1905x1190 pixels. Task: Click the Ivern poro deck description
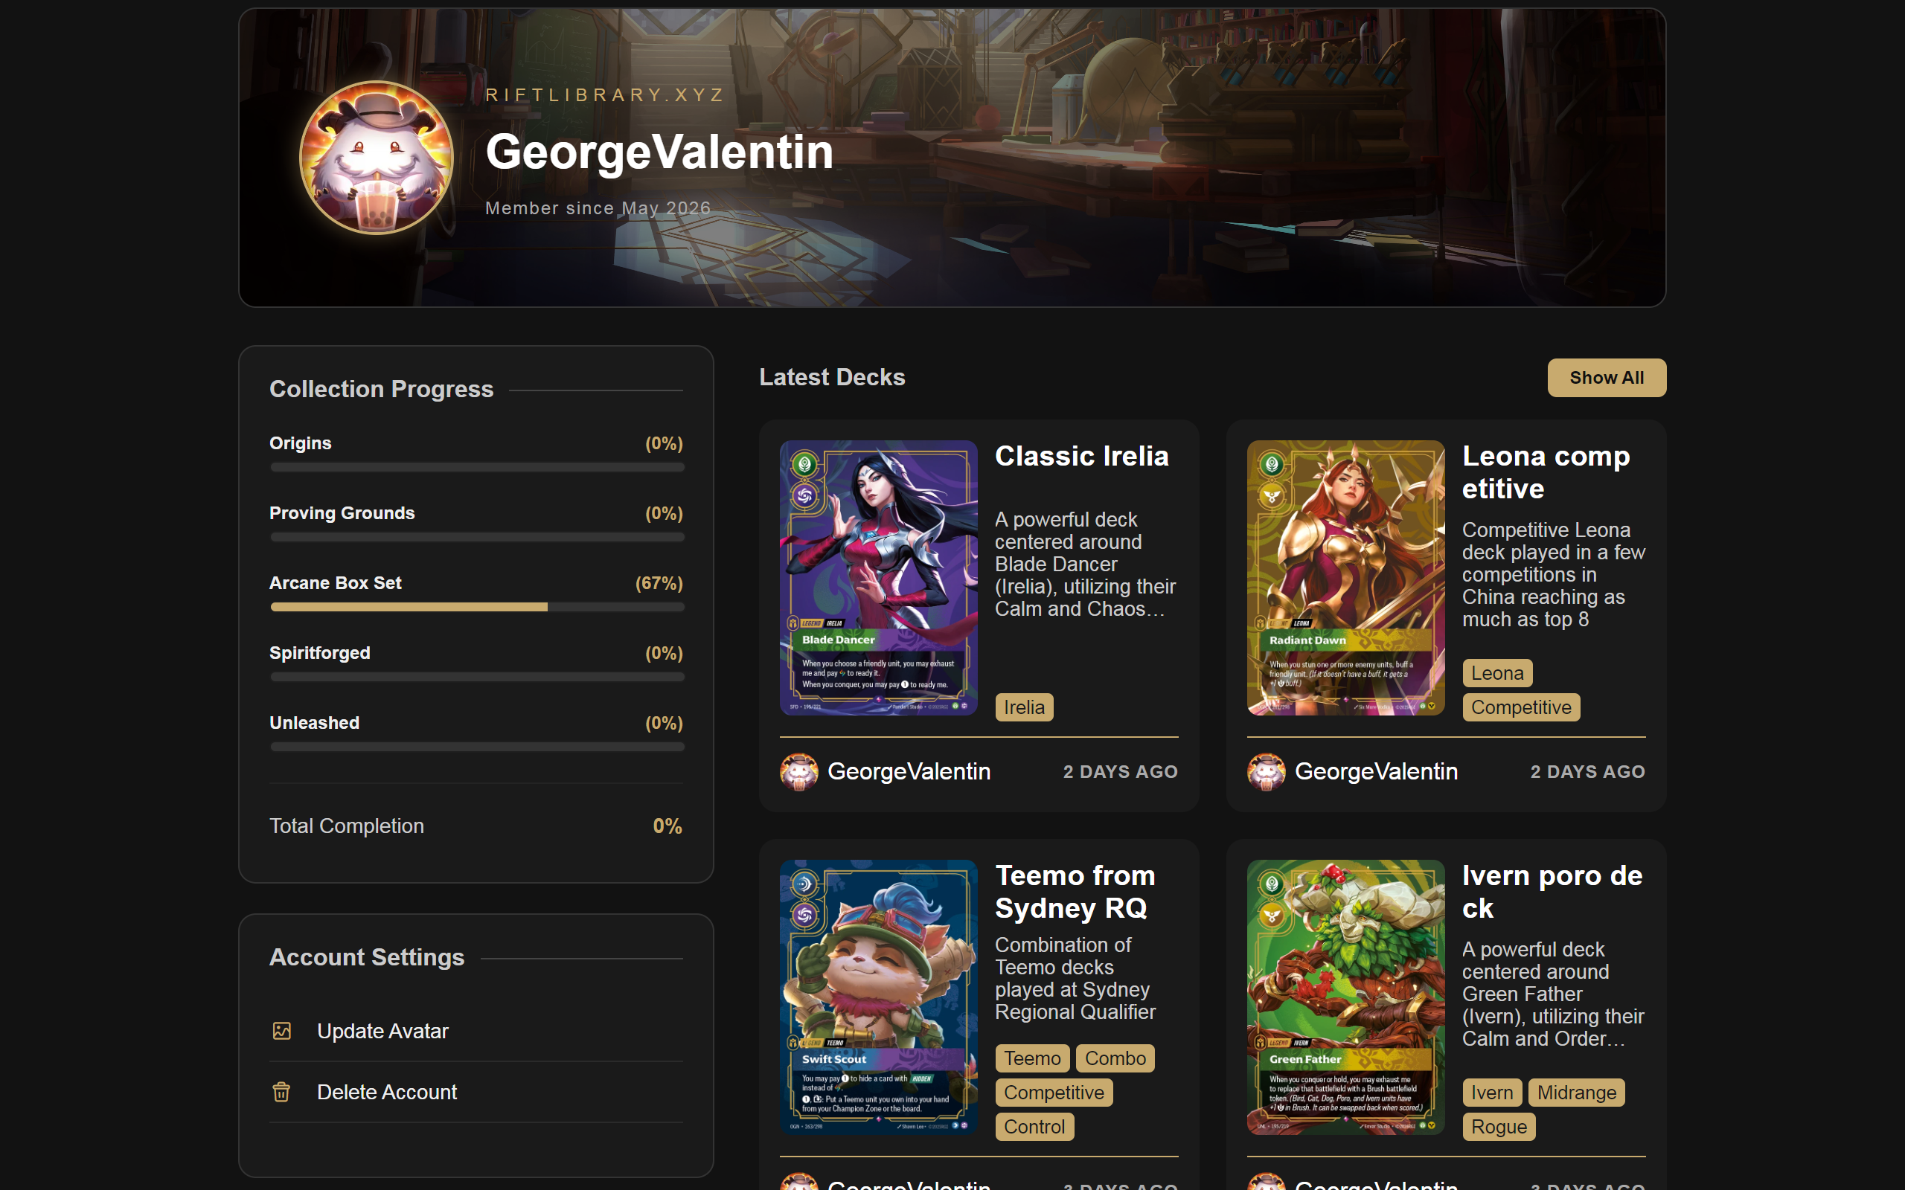click(1553, 994)
